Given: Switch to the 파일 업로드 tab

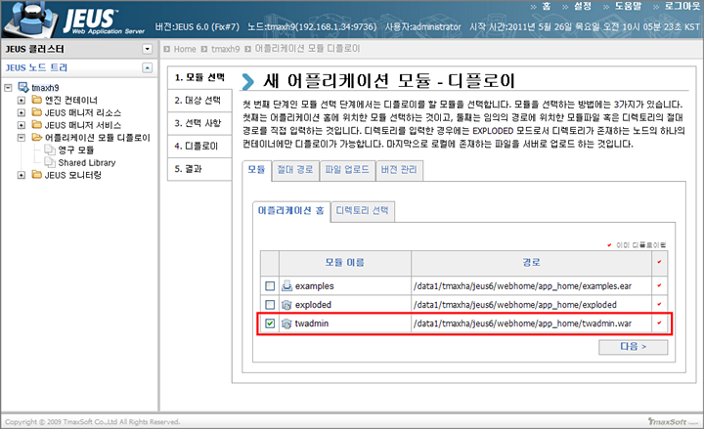Looking at the screenshot, I should pos(347,170).
